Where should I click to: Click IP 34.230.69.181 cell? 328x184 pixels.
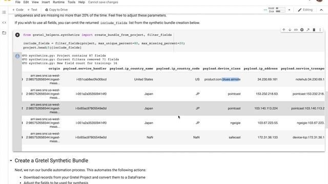pyautogui.click(x=268, y=79)
